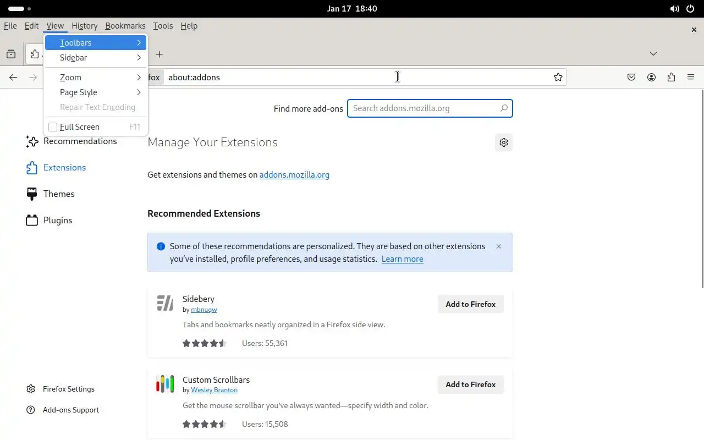The image size is (704, 440).
Task: Click the clock showing Jan 17 18:40
Action: point(352,9)
